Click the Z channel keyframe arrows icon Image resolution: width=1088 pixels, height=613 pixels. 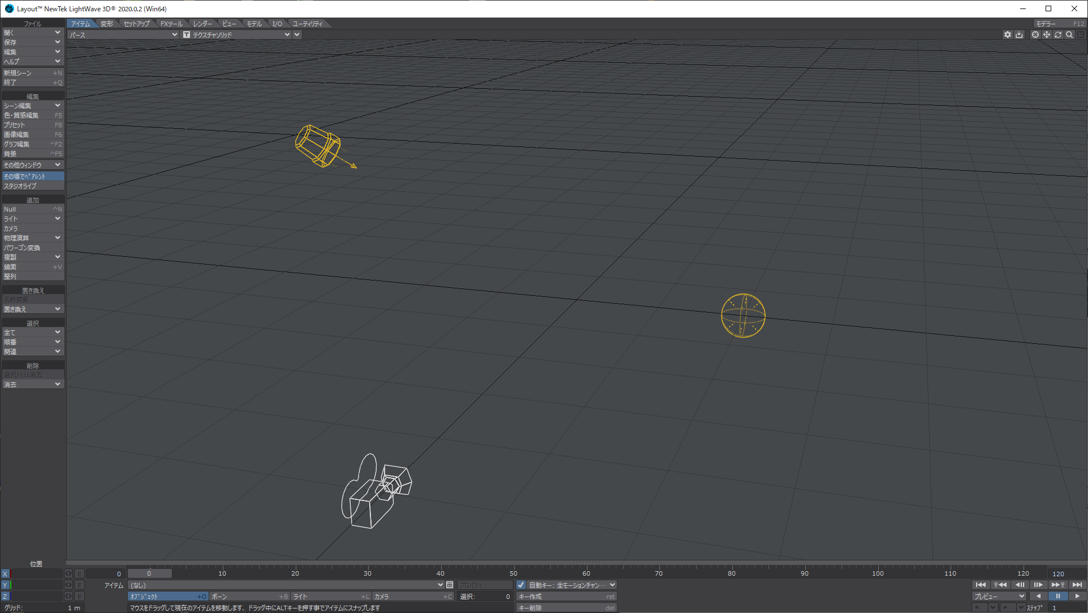point(68,596)
